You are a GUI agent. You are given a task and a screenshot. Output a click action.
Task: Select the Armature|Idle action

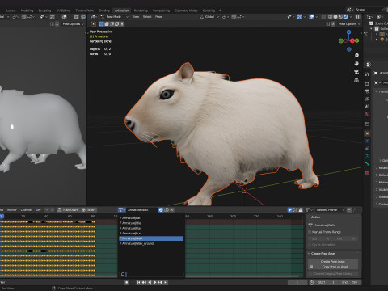[151, 223]
